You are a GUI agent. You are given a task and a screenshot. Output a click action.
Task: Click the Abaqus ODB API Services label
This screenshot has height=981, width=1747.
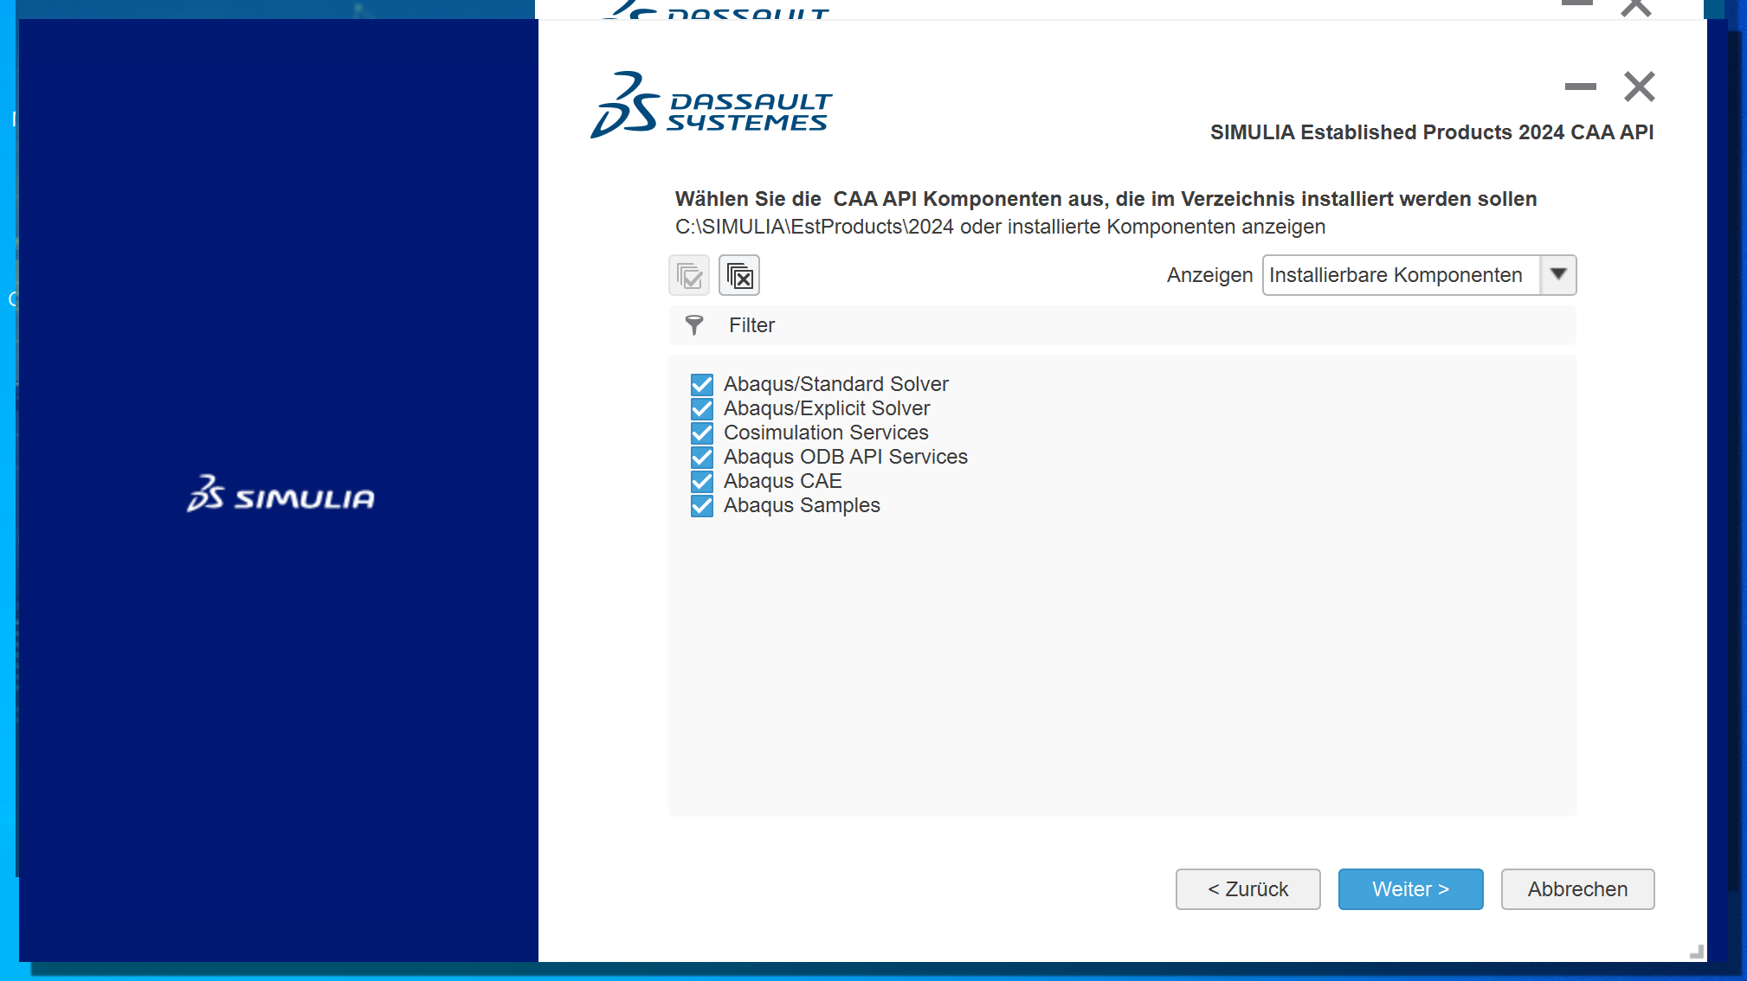(846, 457)
